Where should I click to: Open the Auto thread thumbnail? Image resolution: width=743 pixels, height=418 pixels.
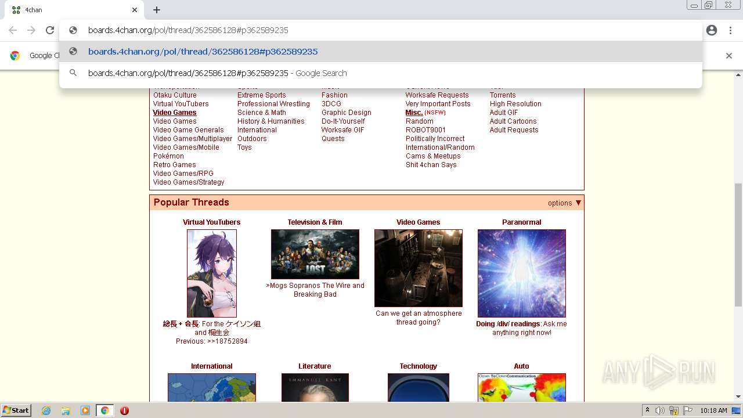(522, 387)
